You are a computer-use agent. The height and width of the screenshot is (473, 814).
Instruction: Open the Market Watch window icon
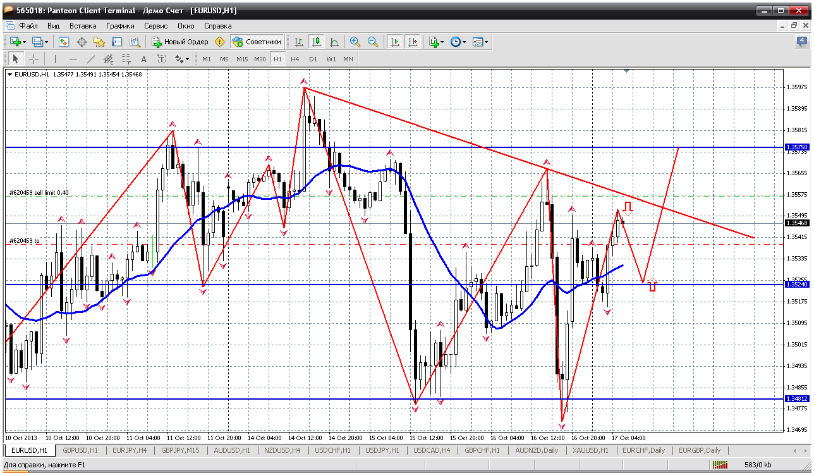(64, 42)
